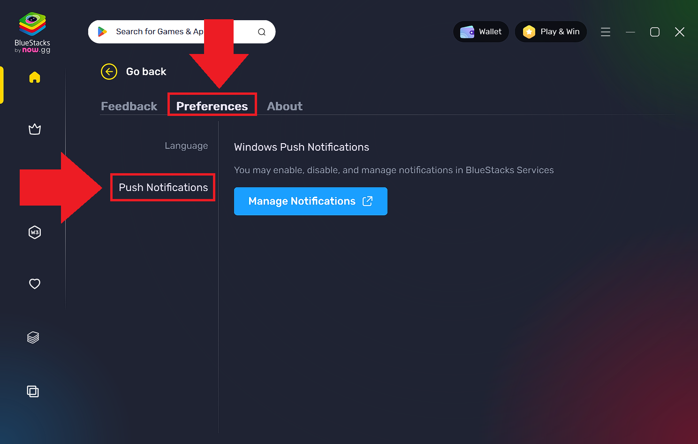Click the Google Play icon in search bar

[x=103, y=31]
